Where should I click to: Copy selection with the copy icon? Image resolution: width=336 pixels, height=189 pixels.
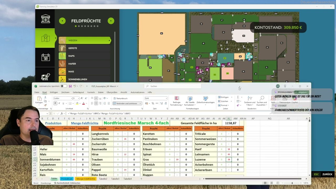coord(45,101)
